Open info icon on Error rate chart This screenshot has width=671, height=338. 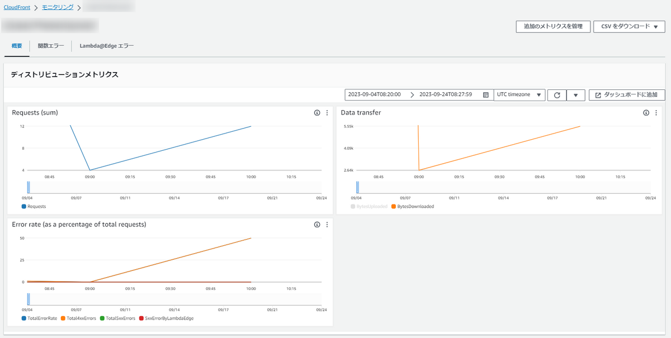click(x=317, y=225)
